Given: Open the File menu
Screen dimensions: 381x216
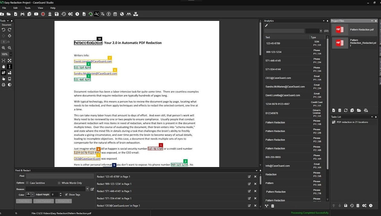Looking at the screenshot, I should (4, 8).
